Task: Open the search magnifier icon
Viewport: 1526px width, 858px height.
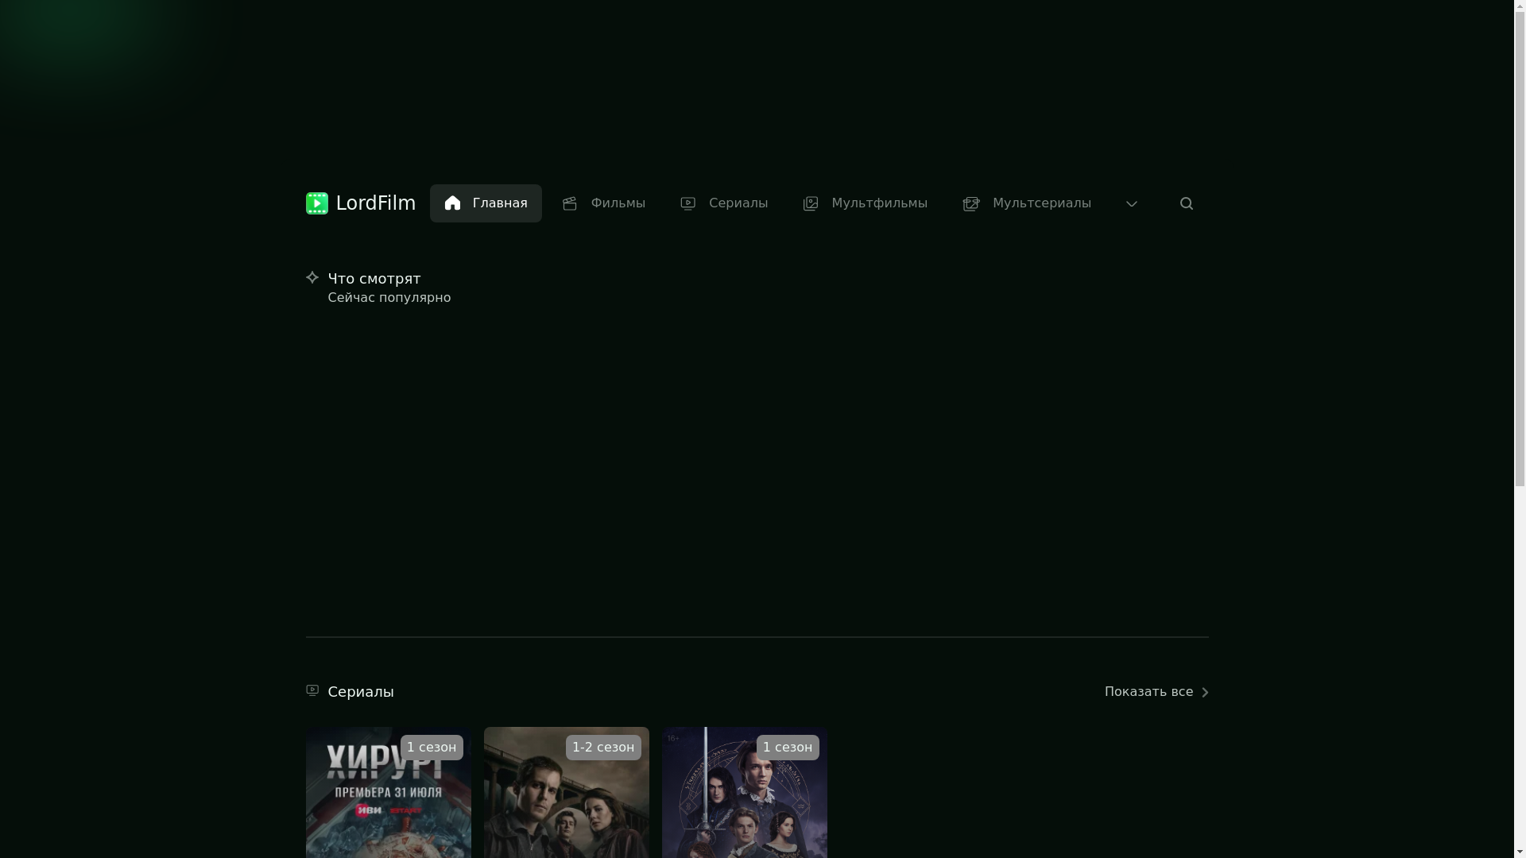Action: pos(1187,203)
